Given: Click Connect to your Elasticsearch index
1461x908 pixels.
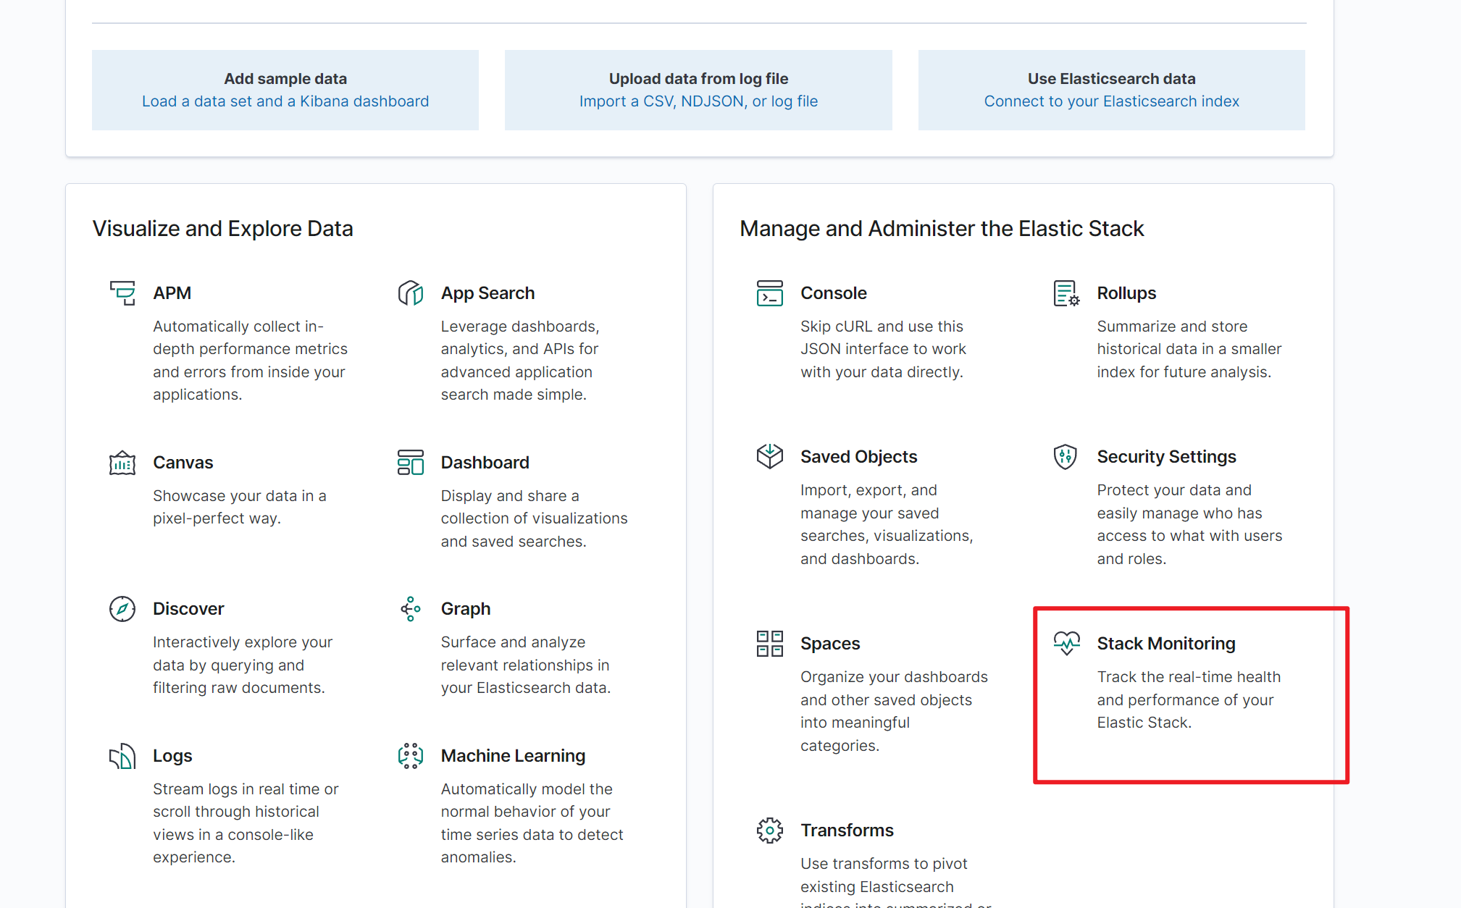Looking at the screenshot, I should tap(1111, 101).
